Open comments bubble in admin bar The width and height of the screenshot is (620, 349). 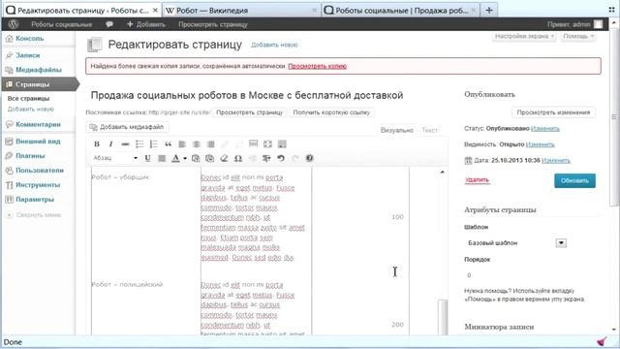pos(109,24)
